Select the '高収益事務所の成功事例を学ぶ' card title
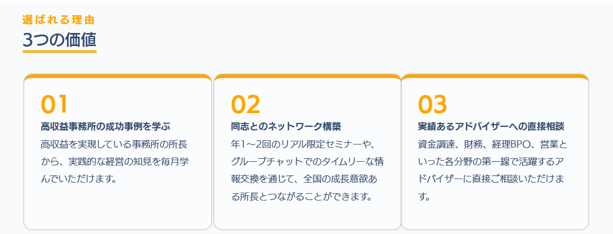This screenshot has height=234, width=613. coord(106,126)
